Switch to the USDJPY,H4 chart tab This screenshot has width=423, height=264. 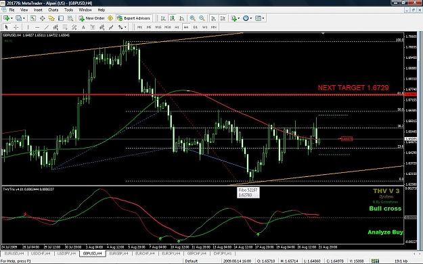click(x=66, y=253)
